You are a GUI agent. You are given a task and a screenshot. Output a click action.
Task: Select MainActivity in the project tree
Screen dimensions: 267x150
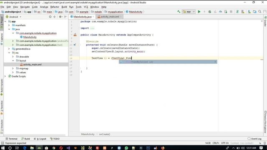pyautogui.click(x=30, y=37)
